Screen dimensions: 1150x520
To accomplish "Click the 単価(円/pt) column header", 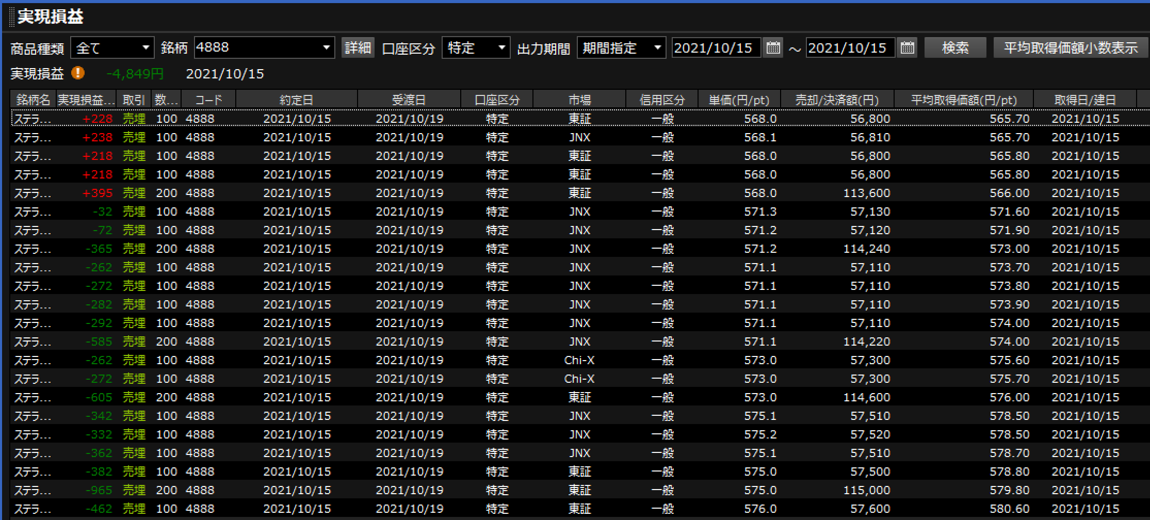I will pos(739,100).
